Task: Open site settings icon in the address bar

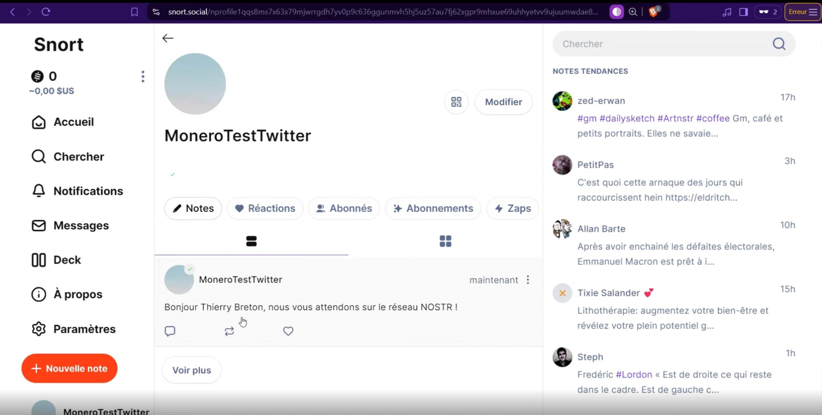Action: click(x=156, y=12)
